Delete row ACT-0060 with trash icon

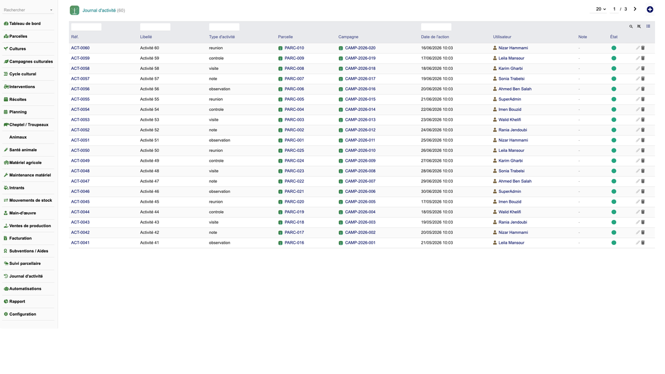tap(643, 48)
